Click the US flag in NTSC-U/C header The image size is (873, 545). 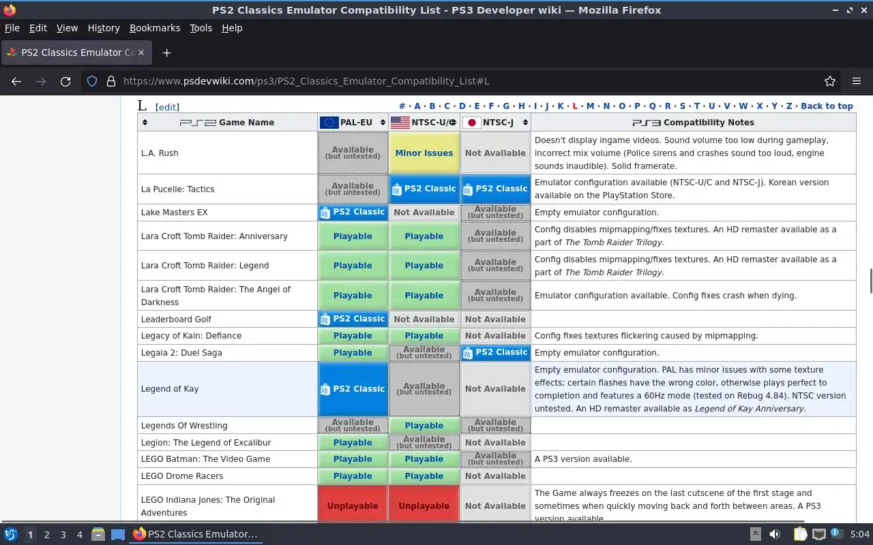coord(400,123)
